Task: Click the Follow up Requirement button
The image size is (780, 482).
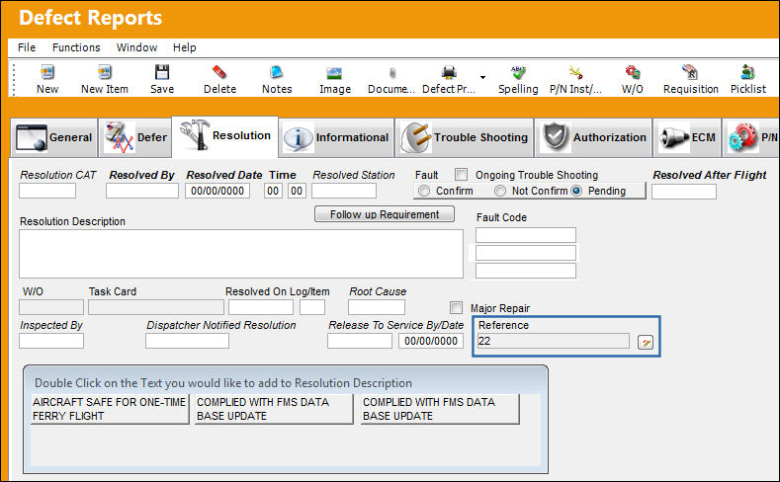Action: (385, 214)
